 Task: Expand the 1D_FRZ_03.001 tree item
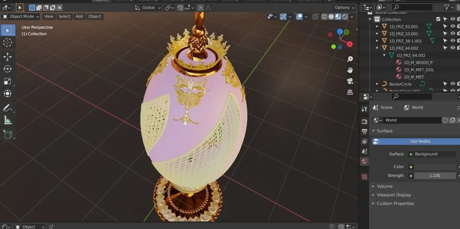tap(377, 26)
